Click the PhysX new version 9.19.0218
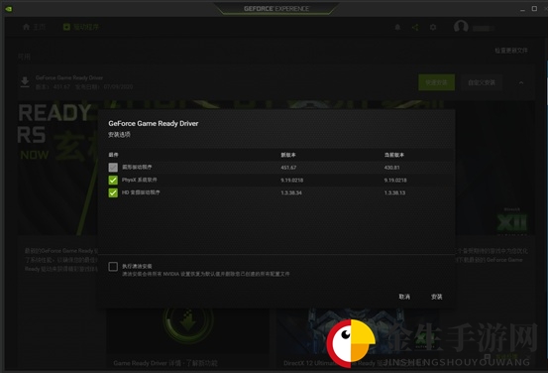548x373 pixels. point(291,181)
